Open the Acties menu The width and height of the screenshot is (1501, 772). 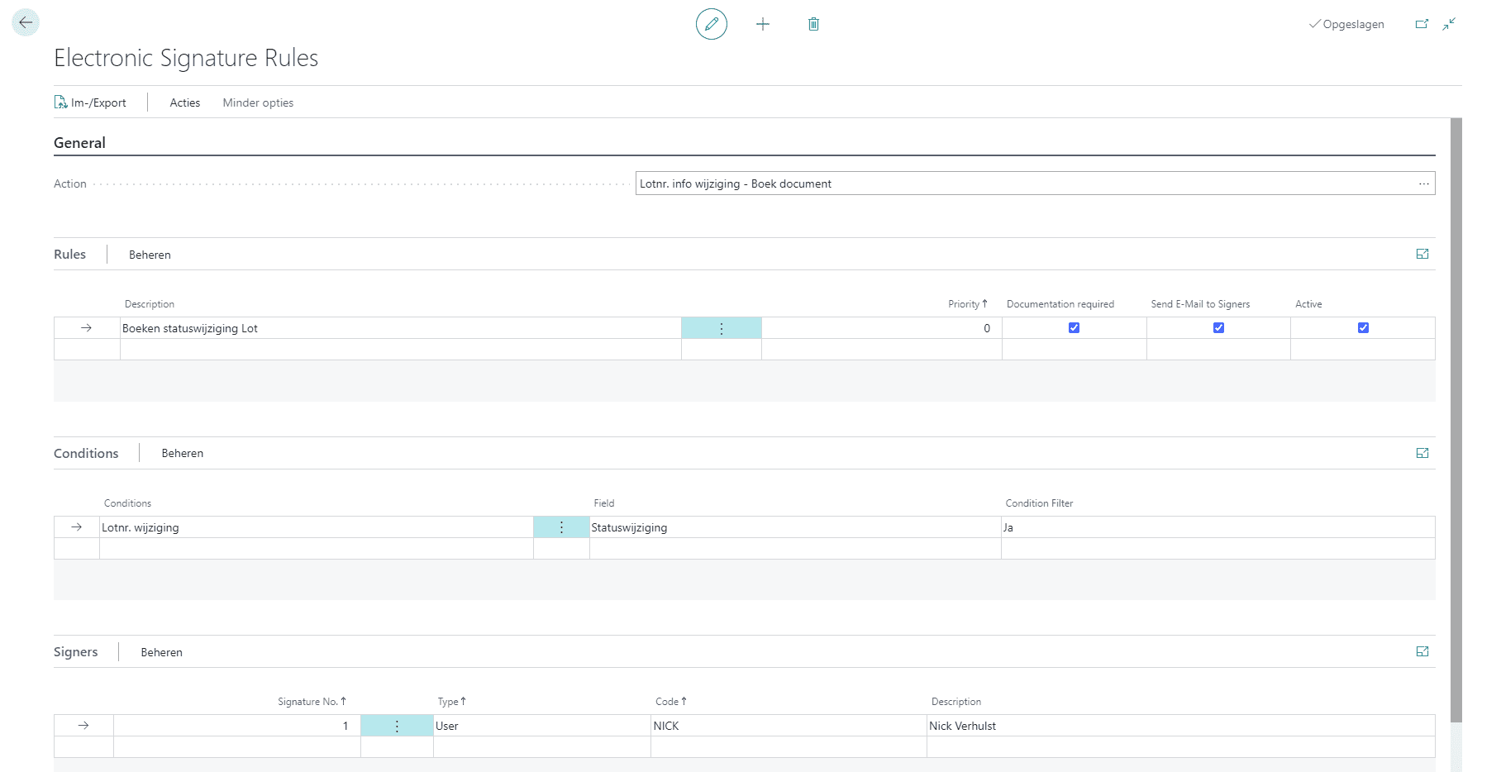pos(184,102)
